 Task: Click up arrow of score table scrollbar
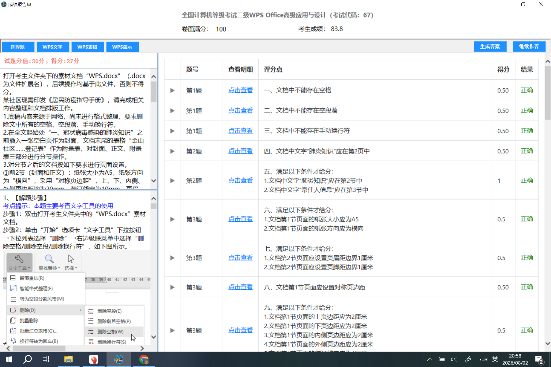pos(548,61)
